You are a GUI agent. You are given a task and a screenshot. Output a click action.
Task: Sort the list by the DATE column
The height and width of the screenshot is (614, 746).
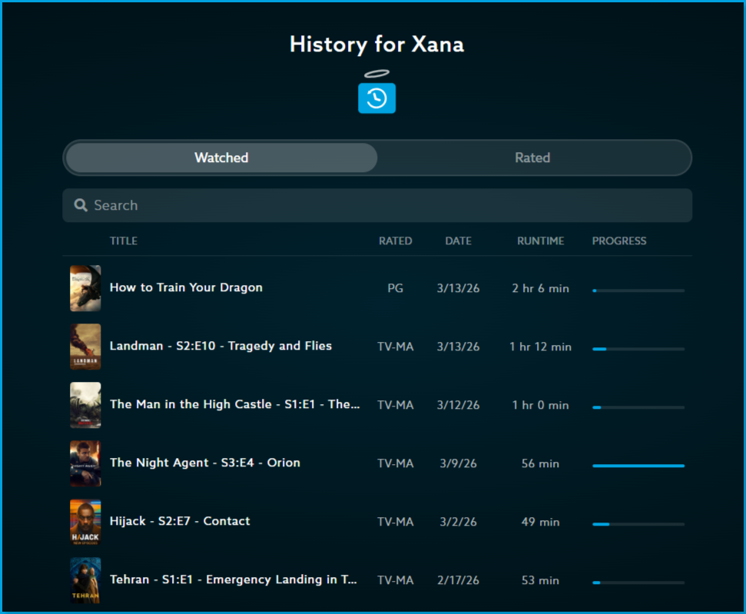tap(459, 241)
